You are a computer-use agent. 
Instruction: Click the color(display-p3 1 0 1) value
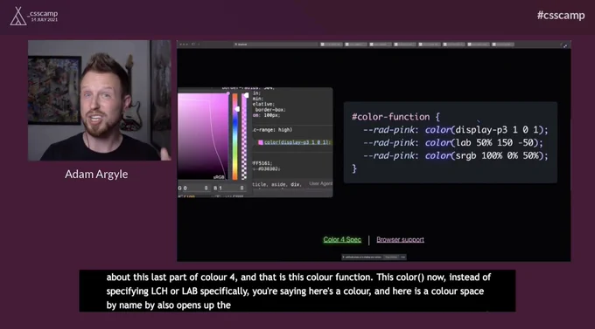[297, 142]
